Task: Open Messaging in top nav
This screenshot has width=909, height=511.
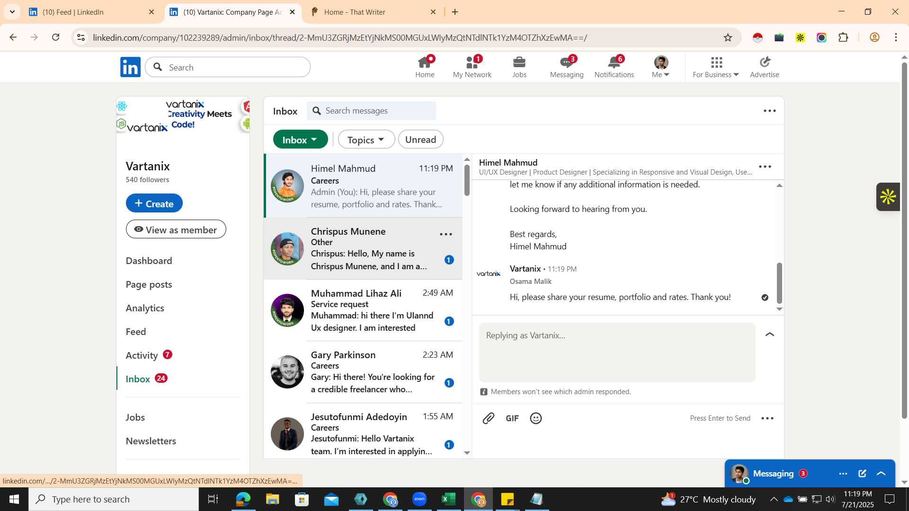Action: click(567, 67)
